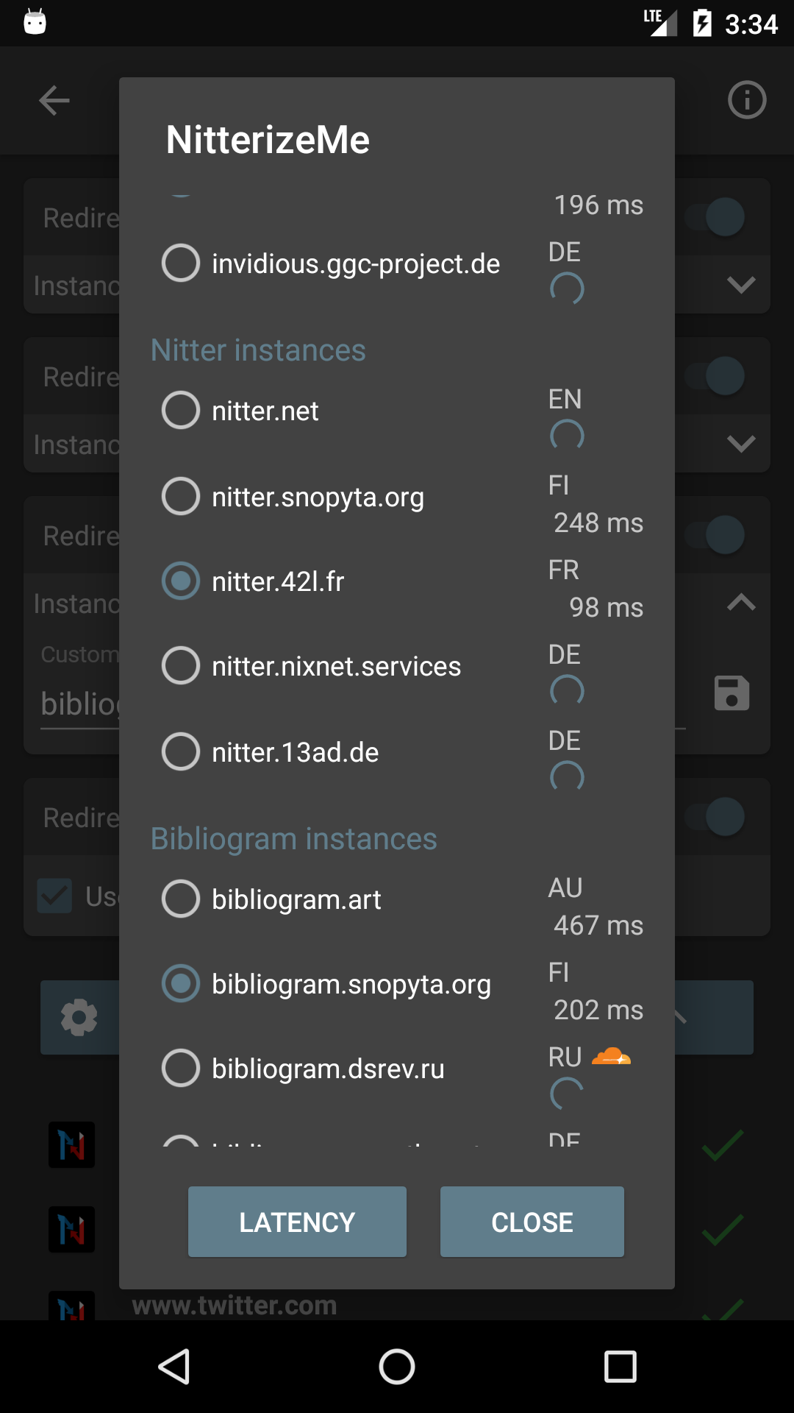794x1413 pixels.
Task: Choose bibliogram.dsrev.ru instance
Action: pyautogui.click(x=181, y=1068)
